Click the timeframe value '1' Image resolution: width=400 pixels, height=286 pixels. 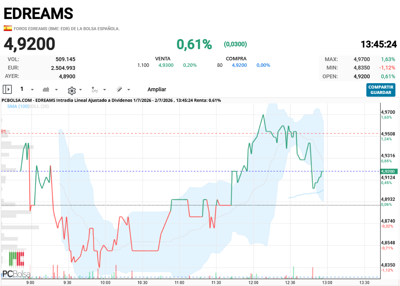[22, 89]
